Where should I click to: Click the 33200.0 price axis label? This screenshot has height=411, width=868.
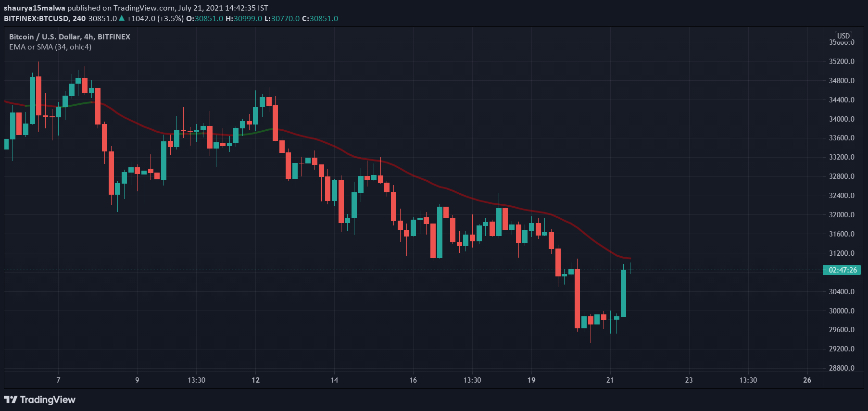click(842, 157)
